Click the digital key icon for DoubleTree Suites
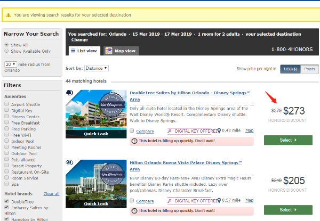The image size is (320, 221). (170, 131)
